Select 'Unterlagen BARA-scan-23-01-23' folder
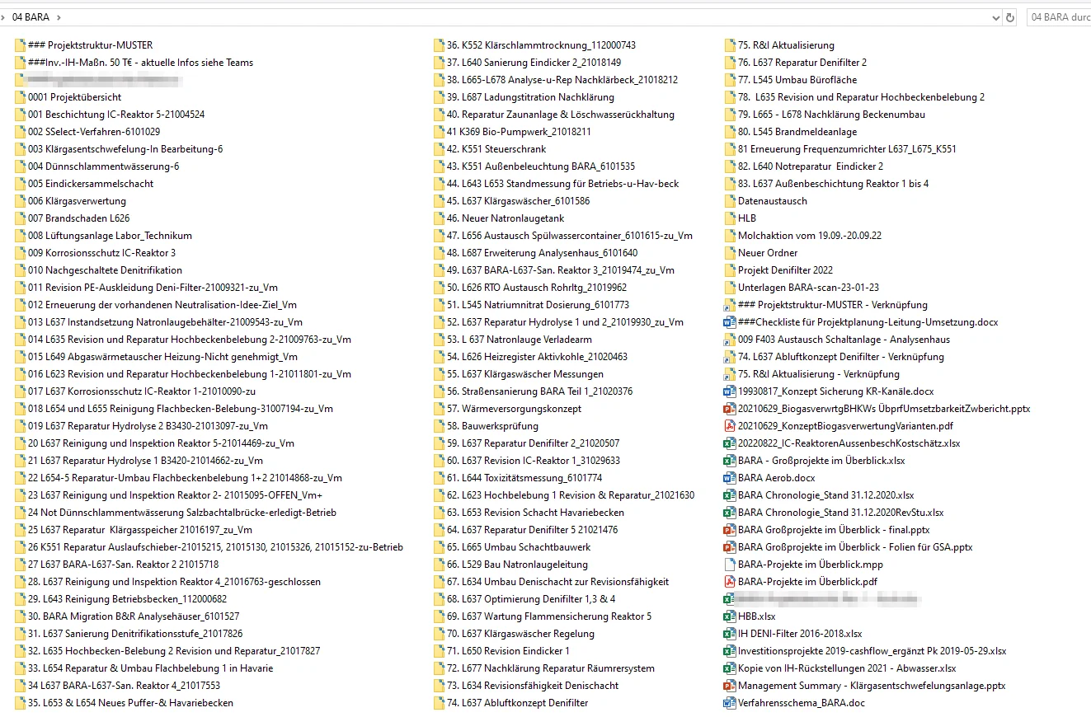Image resolution: width=1091 pixels, height=717 pixels. click(x=808, y=288)
